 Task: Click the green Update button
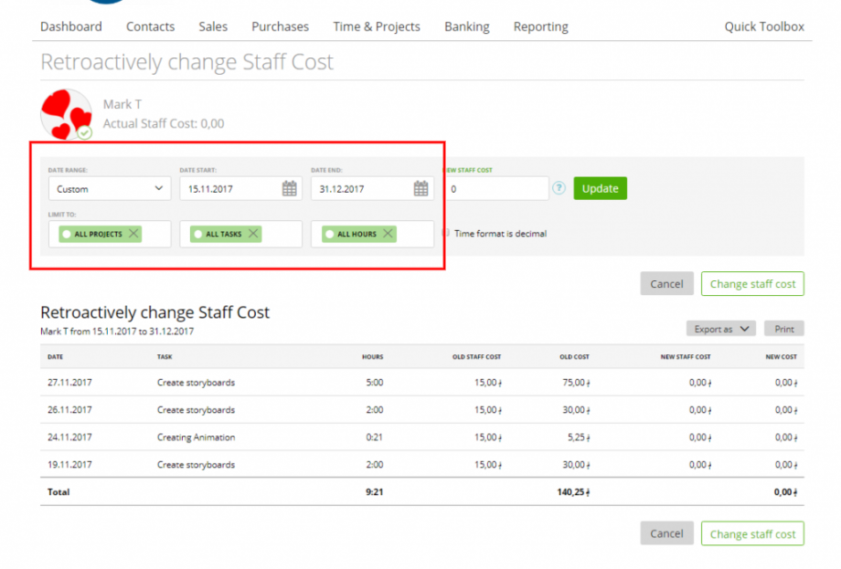tap(601, 188)
